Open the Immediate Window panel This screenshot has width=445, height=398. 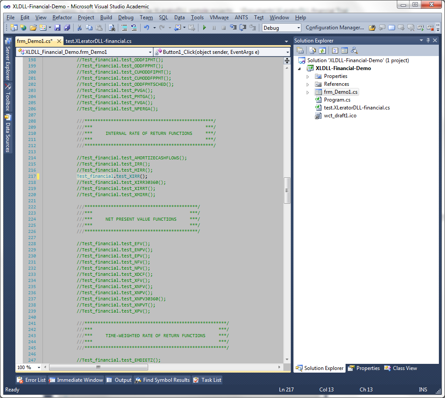pyautogui.click(x=76, y=380)
